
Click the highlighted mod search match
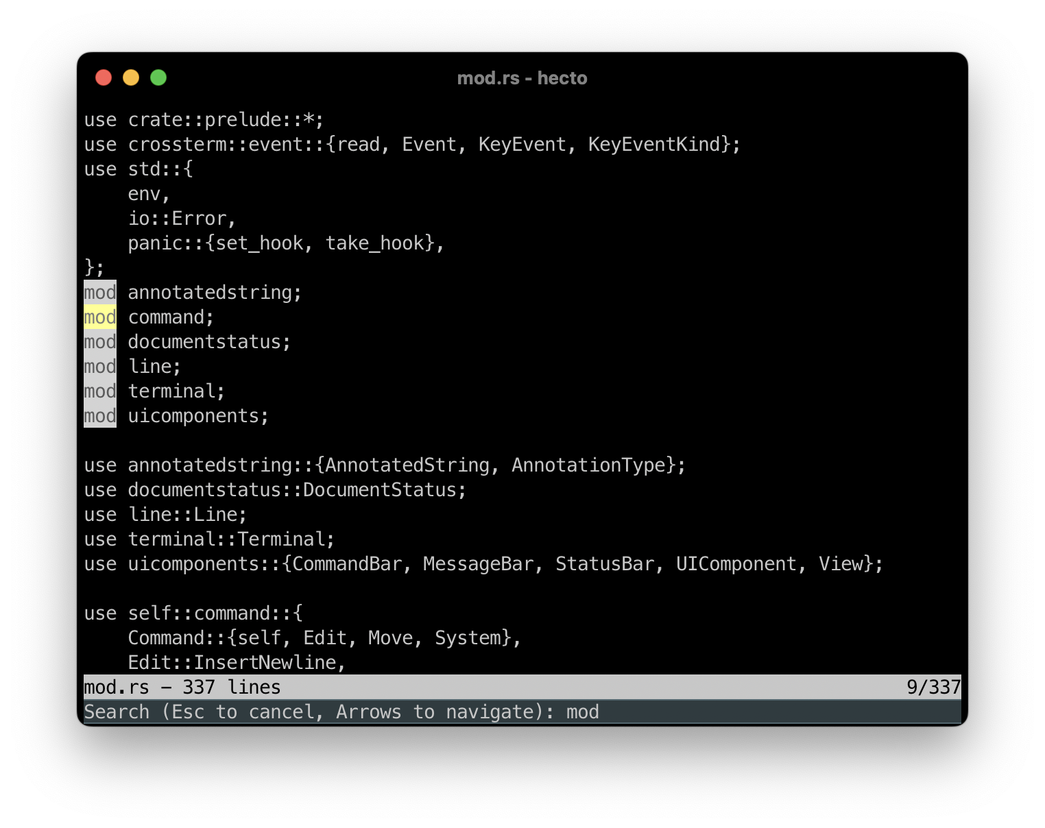[x=99, y=317]
